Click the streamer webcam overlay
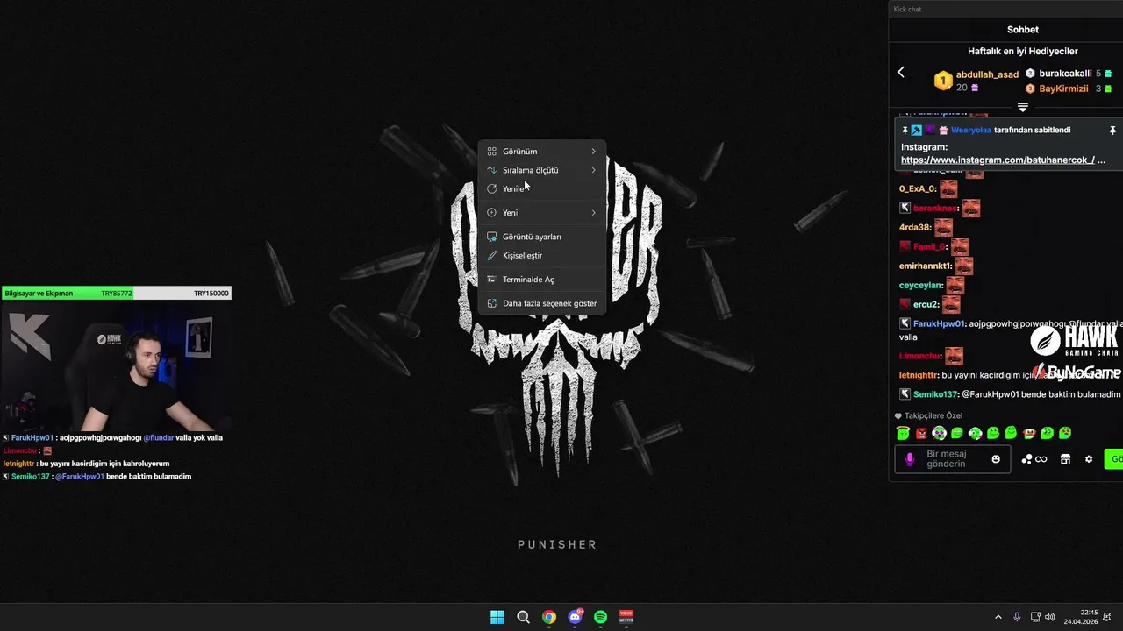Image resolution: width=1123 pixels, height=631 pixels. click(x=116, y=365)
